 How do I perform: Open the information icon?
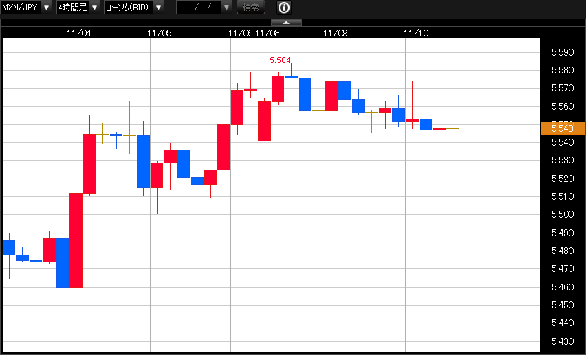coord(284,7)
